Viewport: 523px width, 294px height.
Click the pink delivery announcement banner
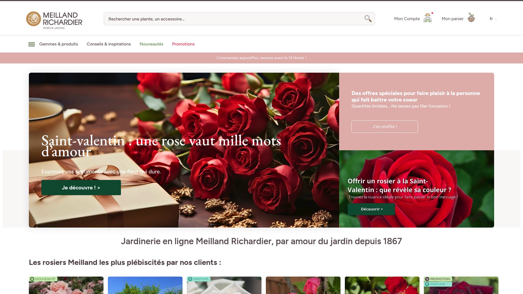[261, 58]
